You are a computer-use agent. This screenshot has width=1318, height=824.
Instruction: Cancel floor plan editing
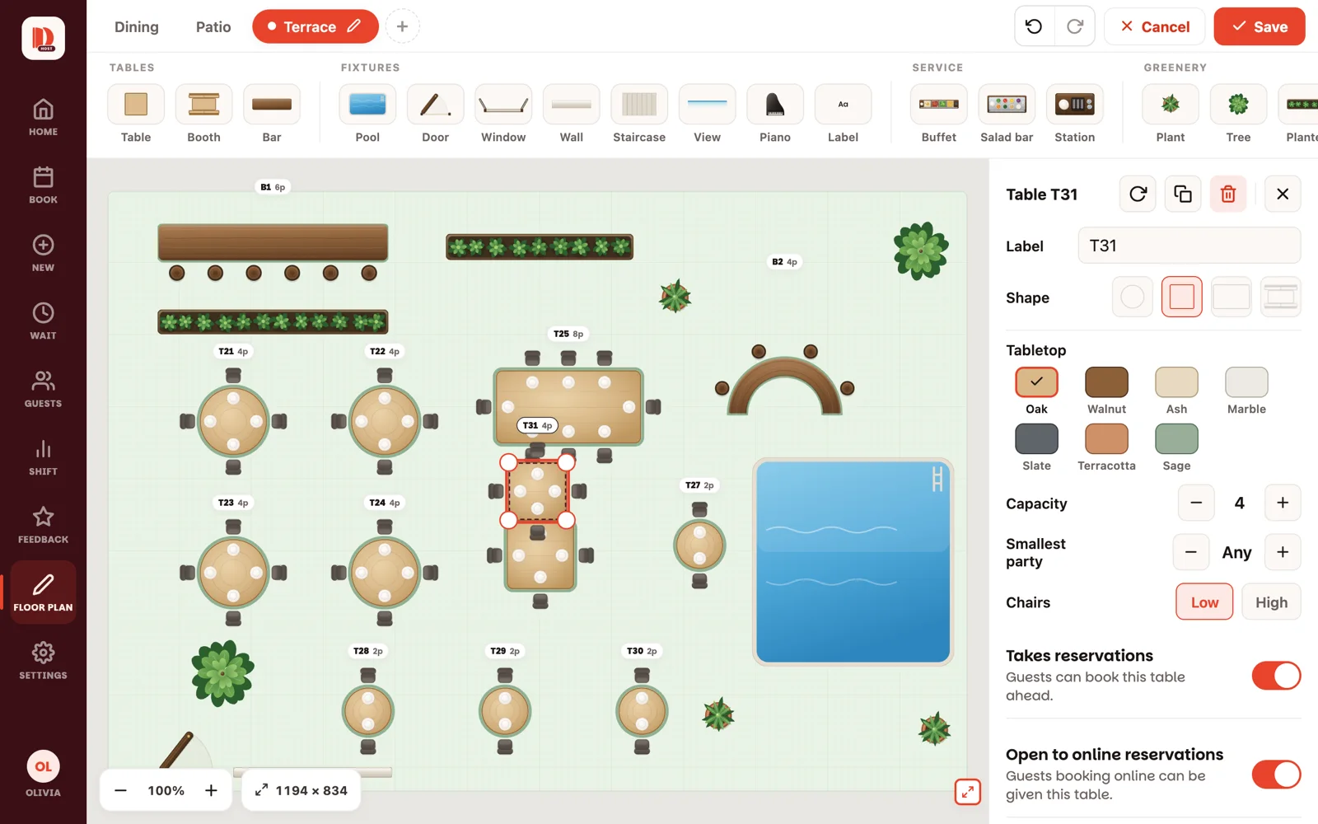(1155, 26)
